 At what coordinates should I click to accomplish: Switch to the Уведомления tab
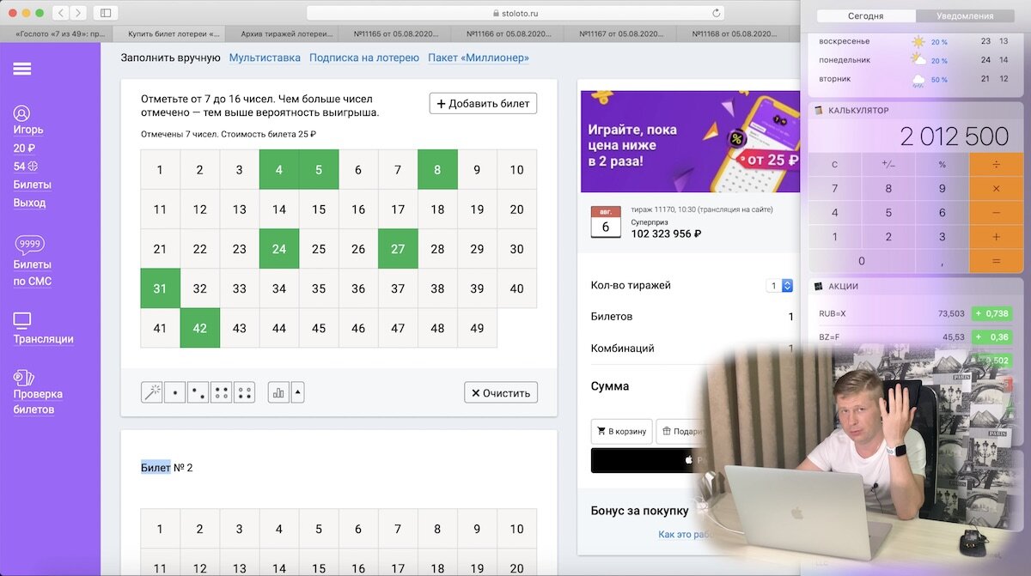coord(965,15)
